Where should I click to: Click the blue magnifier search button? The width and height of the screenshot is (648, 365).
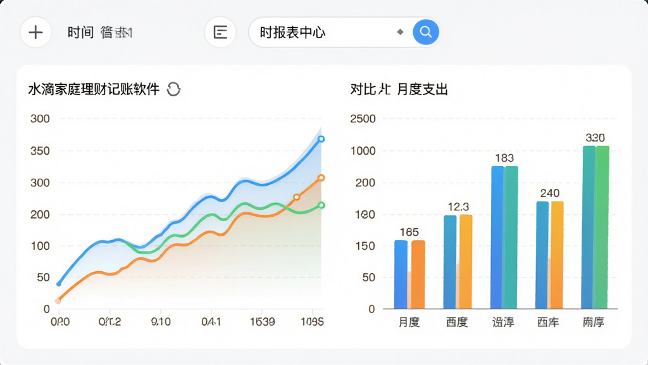coord(426,32)
